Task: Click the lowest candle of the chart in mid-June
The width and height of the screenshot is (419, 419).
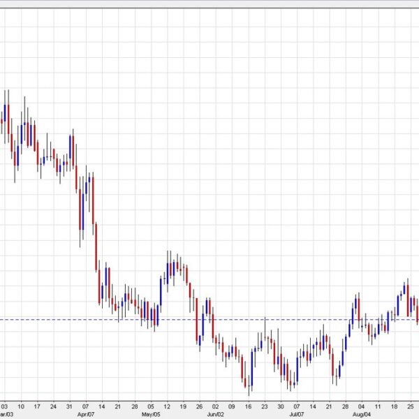Action: click(249, 381)
